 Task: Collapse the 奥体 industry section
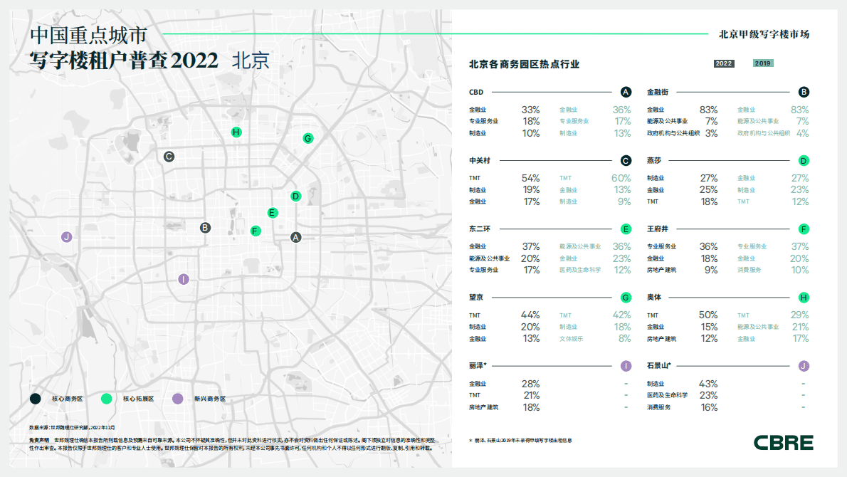(656, 297)
